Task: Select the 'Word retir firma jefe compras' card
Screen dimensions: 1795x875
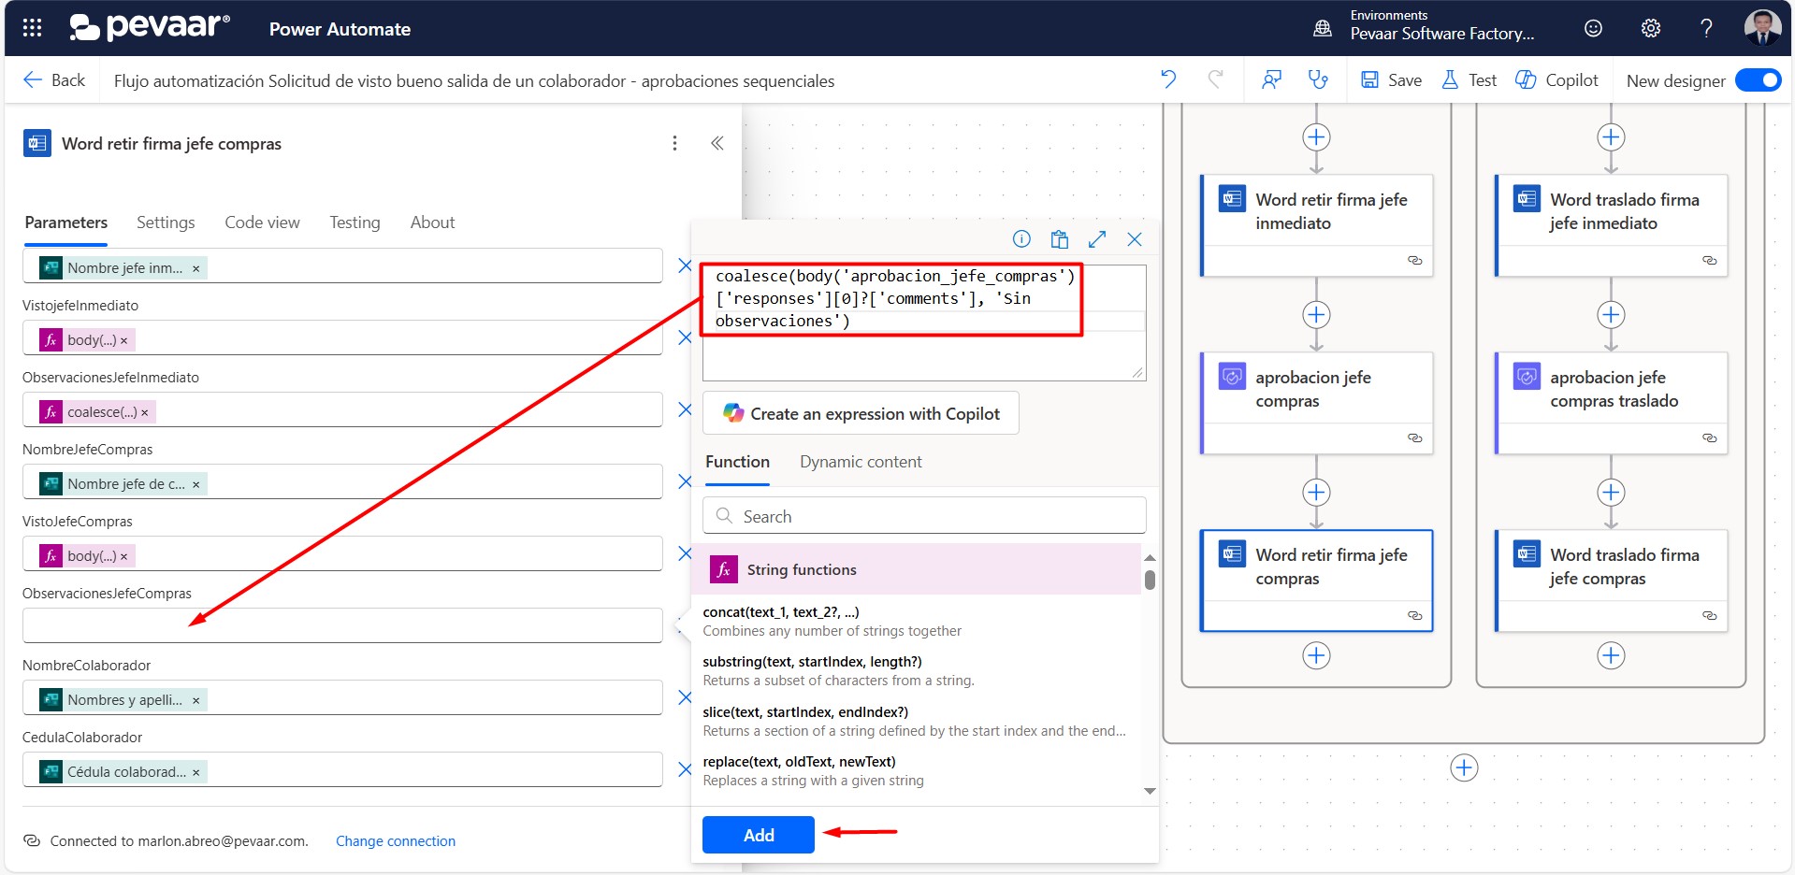Action: (1317, 581)
